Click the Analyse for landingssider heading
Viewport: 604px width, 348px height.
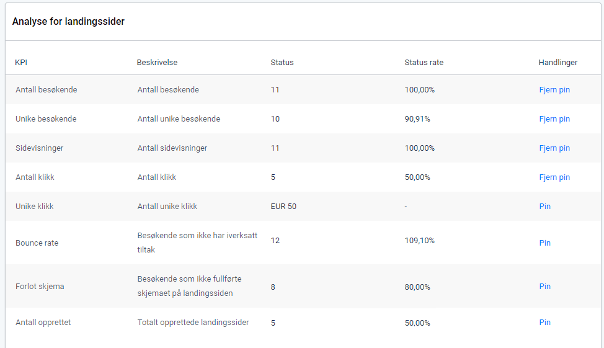coord(68,22)
